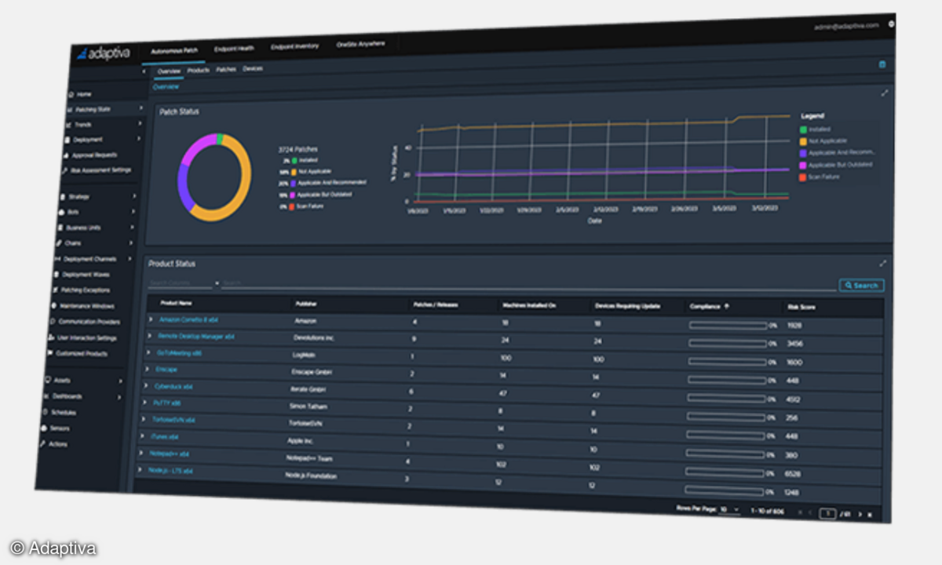
Task: Sort by the Compliance column header
Action: coord(710,306)
